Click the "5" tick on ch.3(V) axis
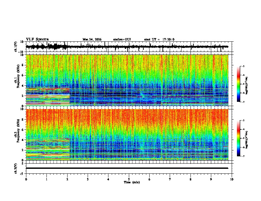261x201 pixels. [23, 164]
